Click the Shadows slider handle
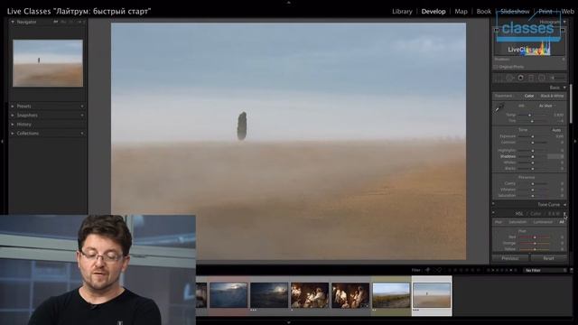The height and width of the screenshot is (325, 578). (x=533, y=156)
